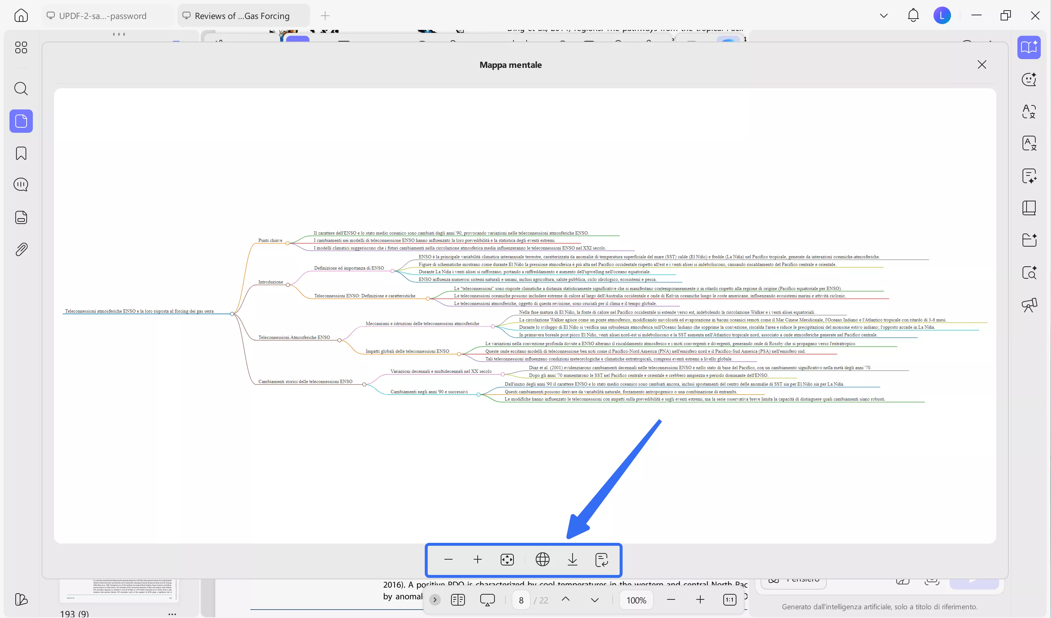
Task: Click the regenerate mind map button
Action: [x=602, y=560]
